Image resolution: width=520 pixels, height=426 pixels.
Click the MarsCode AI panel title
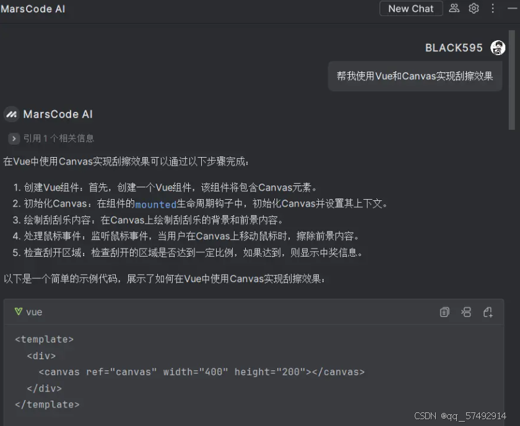pyautogui.click(x=33, y=9)
